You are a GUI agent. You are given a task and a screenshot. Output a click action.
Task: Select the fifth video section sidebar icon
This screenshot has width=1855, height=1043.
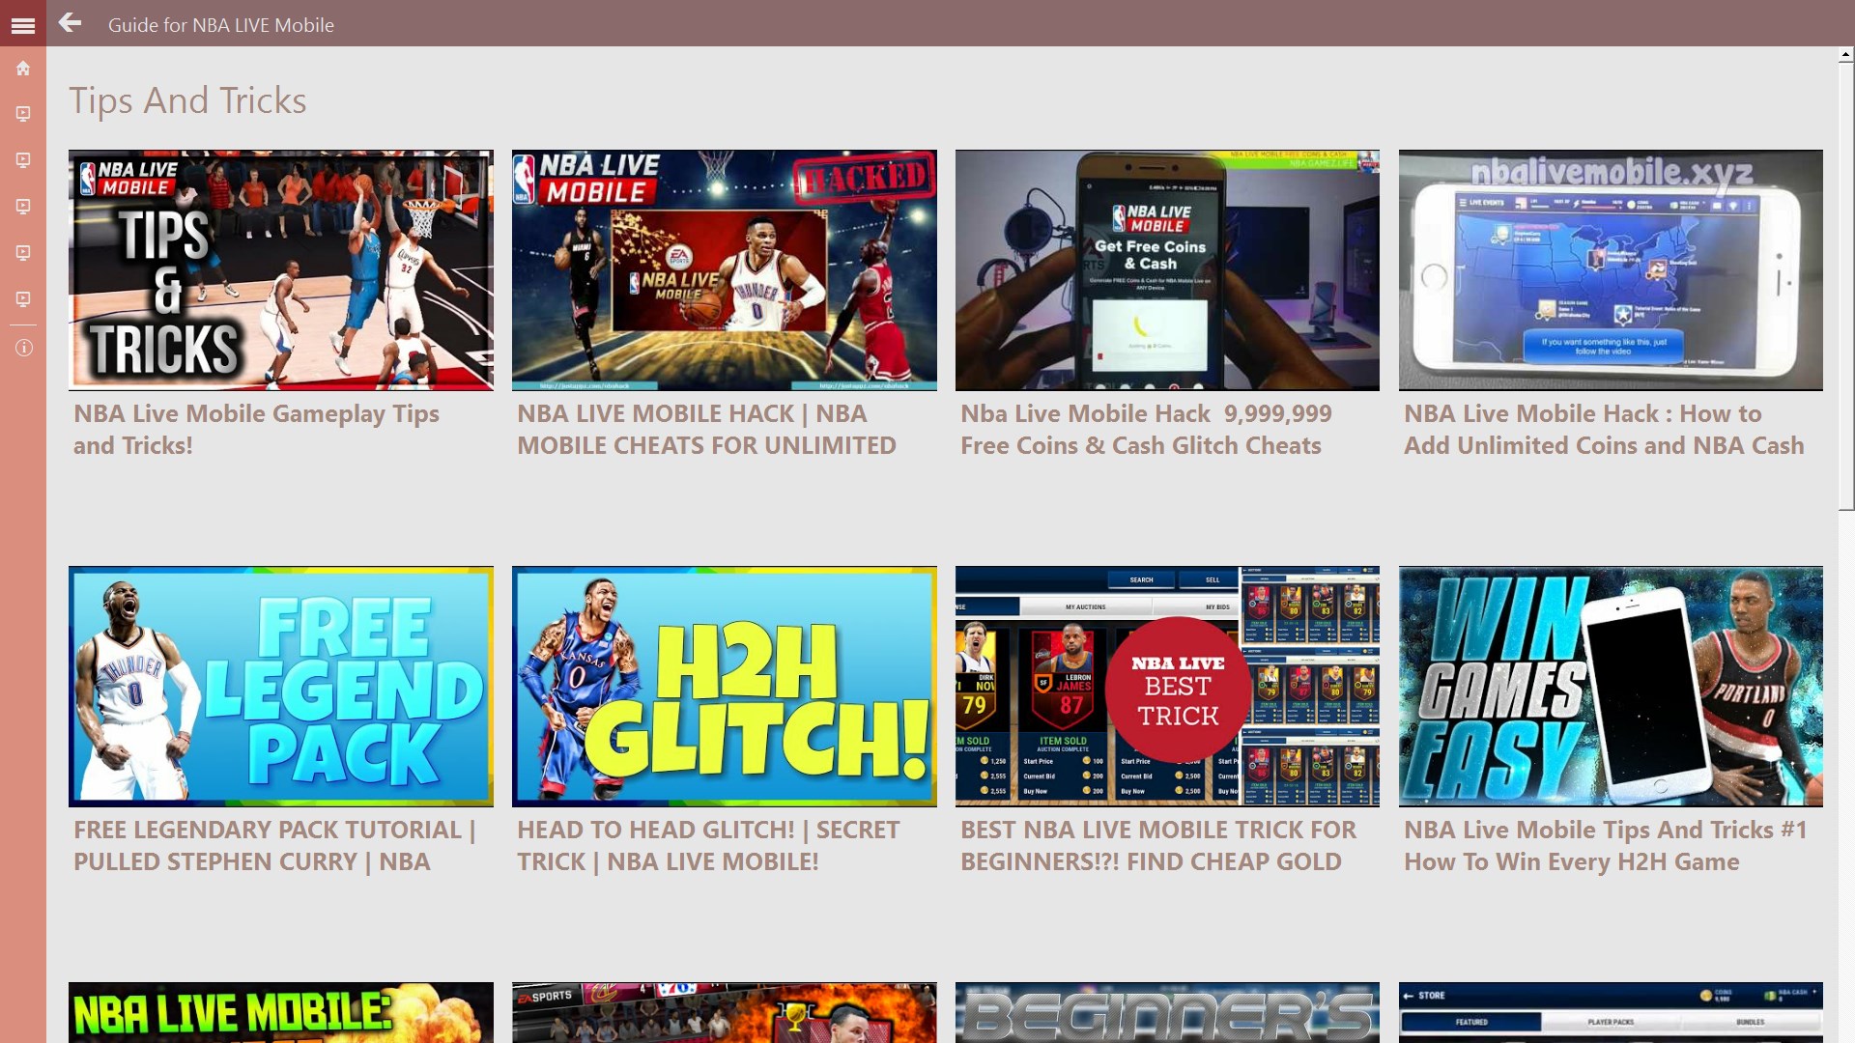point(23,299)
